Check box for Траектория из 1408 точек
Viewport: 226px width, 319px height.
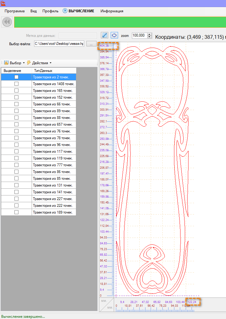tap(17, 84)
